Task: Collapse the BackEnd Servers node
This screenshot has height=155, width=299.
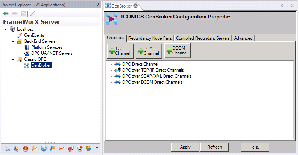Action: [x=12, y=41]
